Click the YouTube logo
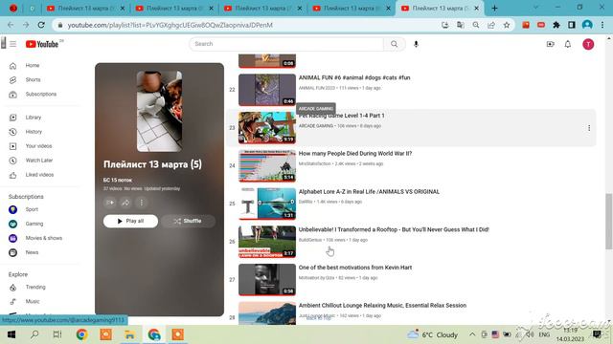Image resolution: width=613 pixels, height=344 pixels. (42, 44)
